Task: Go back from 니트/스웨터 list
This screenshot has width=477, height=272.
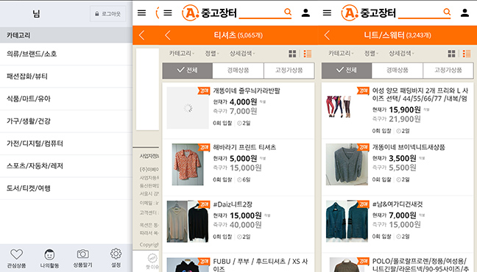Action: 327,35
